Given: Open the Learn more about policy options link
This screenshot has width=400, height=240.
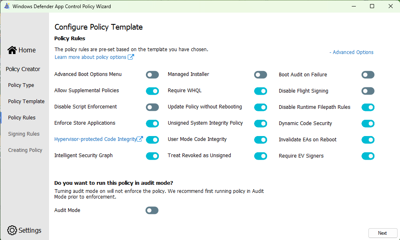Looking at the screenshot, I should click(91, 57).
